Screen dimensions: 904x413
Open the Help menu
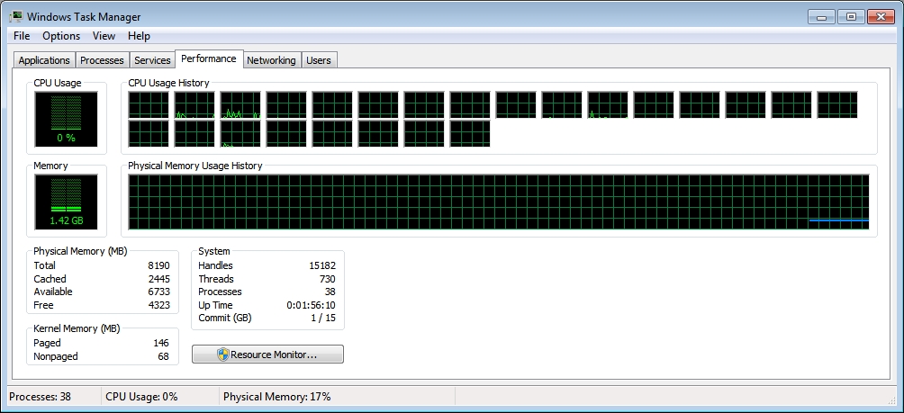[139, 36]
